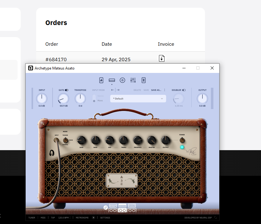Select the Stereo input mode label
The image size is (261, 224).
coord(101,96)
